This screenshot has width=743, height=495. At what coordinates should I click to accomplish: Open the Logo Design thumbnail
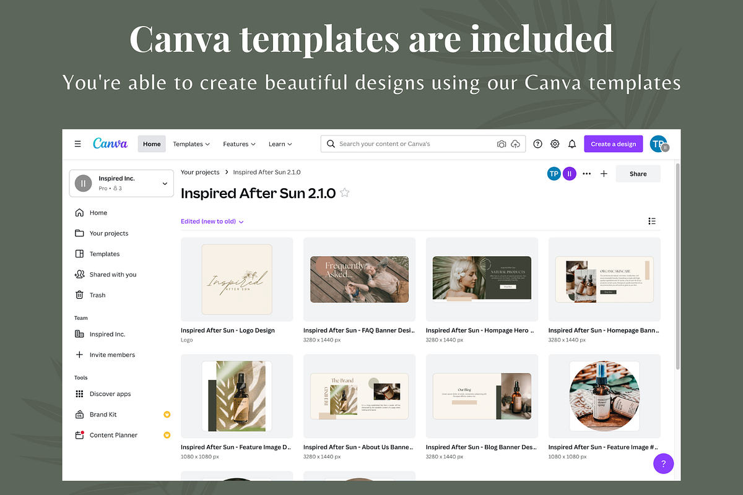(x=237, y=280)
